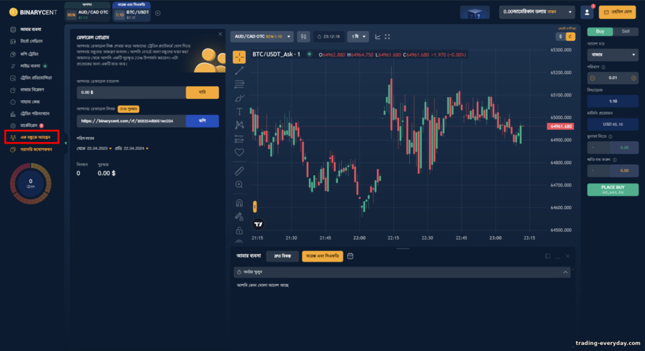Image resolution: width=645 pixels, height=351 pixels.
Task: Toggle the magnet snap mode icon
Action: (x=239, y=203)
